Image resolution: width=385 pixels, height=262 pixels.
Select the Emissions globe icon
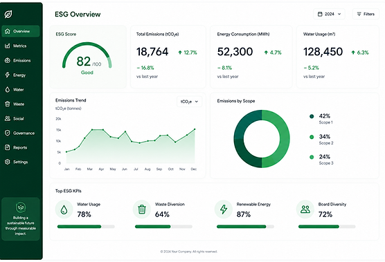[x=8, y=61]
